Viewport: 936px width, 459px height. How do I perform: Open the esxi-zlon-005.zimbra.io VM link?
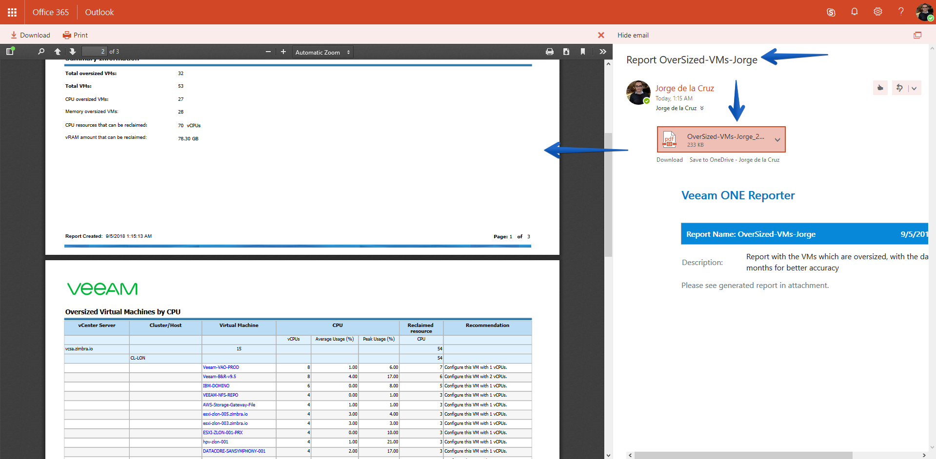click(x=225, y=414)
